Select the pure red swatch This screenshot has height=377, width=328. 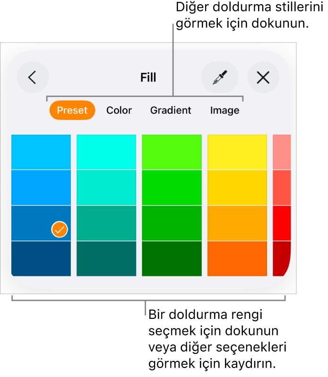point(282,223)
